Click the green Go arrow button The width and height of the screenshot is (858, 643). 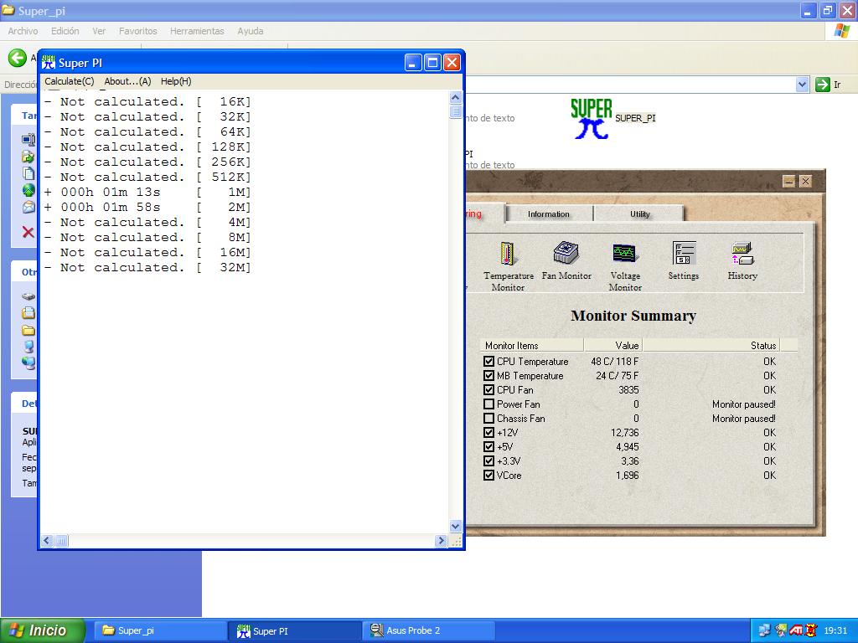823,85
